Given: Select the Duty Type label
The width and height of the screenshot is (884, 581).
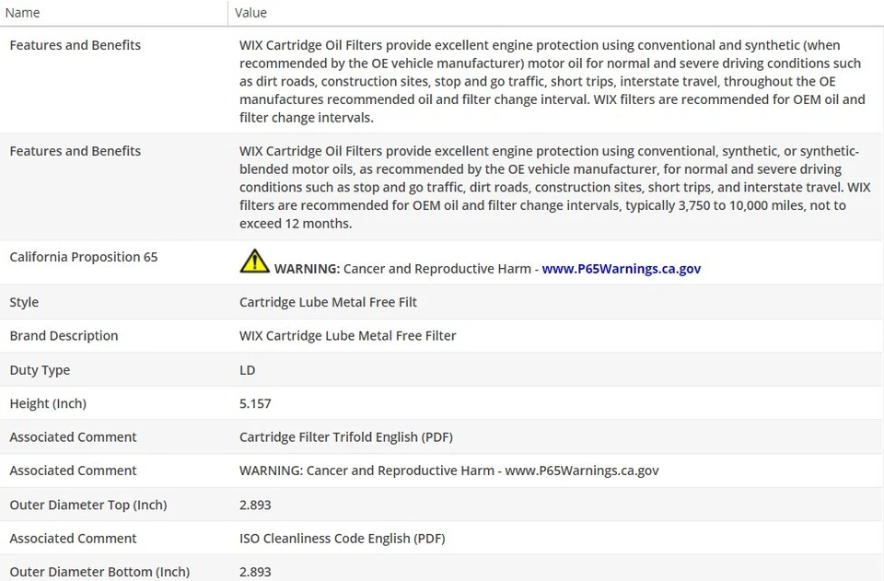Looking at the screenshot, I should 40,370.
